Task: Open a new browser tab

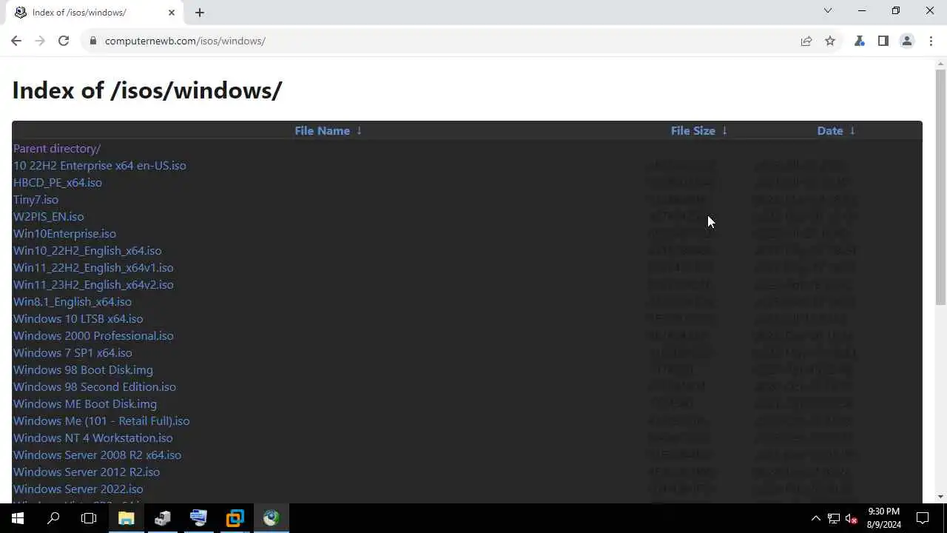Action: click(x=200, y=13)
